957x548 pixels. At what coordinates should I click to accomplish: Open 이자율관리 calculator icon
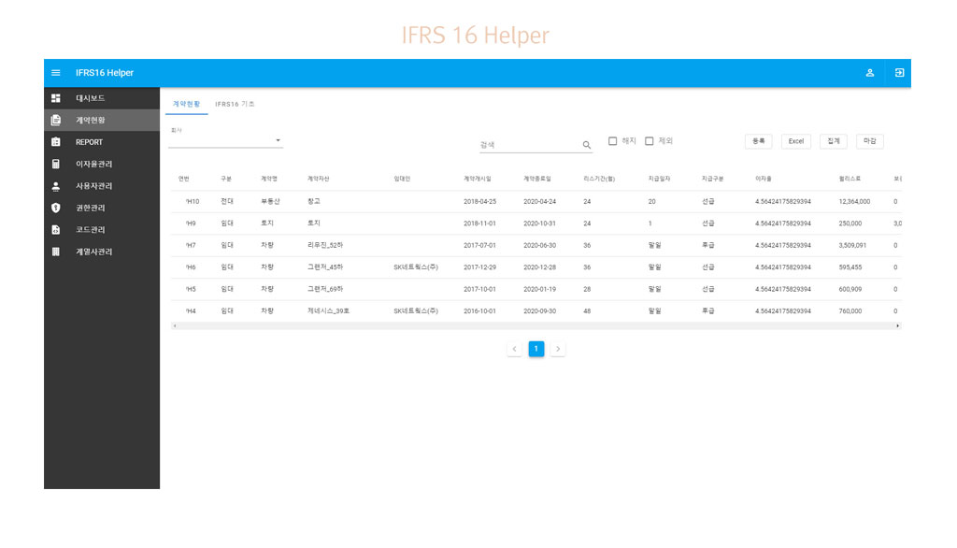56,164
